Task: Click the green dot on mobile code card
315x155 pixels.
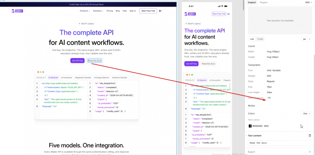Action: pos(192,75)
